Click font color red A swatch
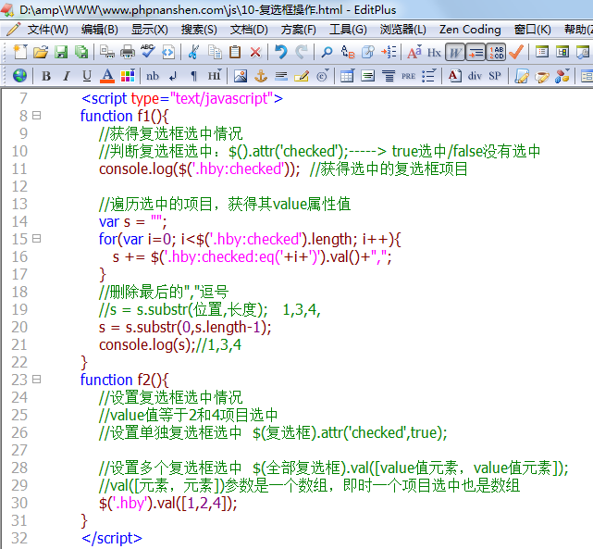 (x=107, y=76)
